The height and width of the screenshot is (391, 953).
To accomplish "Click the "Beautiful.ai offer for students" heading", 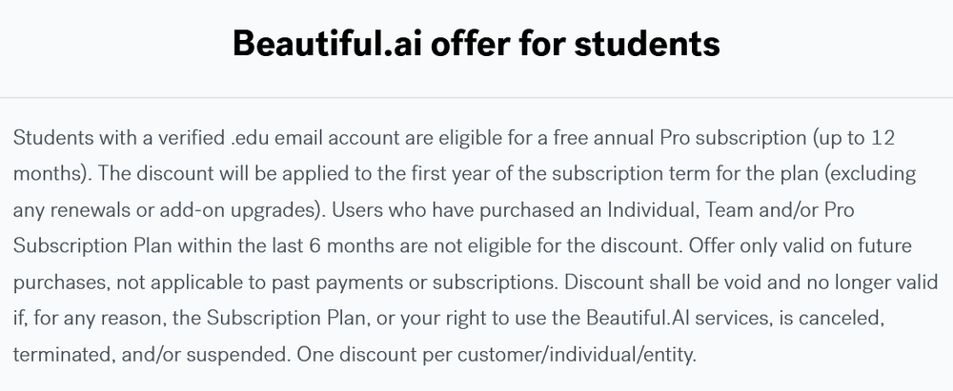I will coord(476,44).
